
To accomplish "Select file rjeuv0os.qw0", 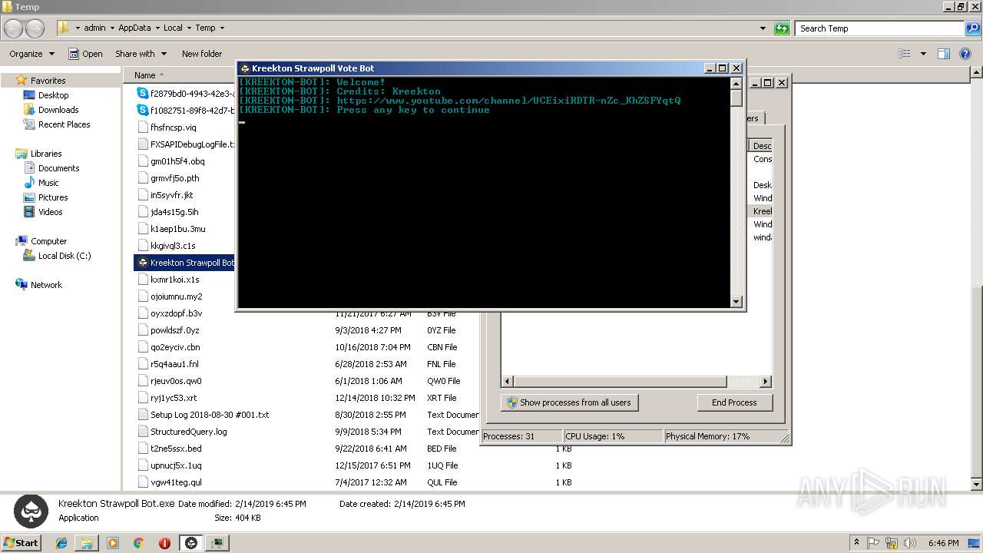I will 176,381.
